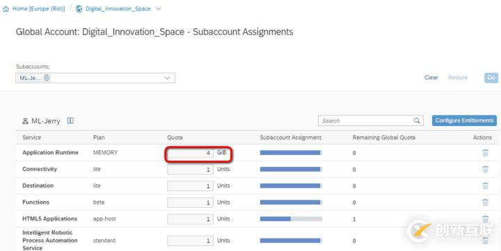Screen dimensions: 501x251
Task: Click the search magnifier icon
Action: 417,121
